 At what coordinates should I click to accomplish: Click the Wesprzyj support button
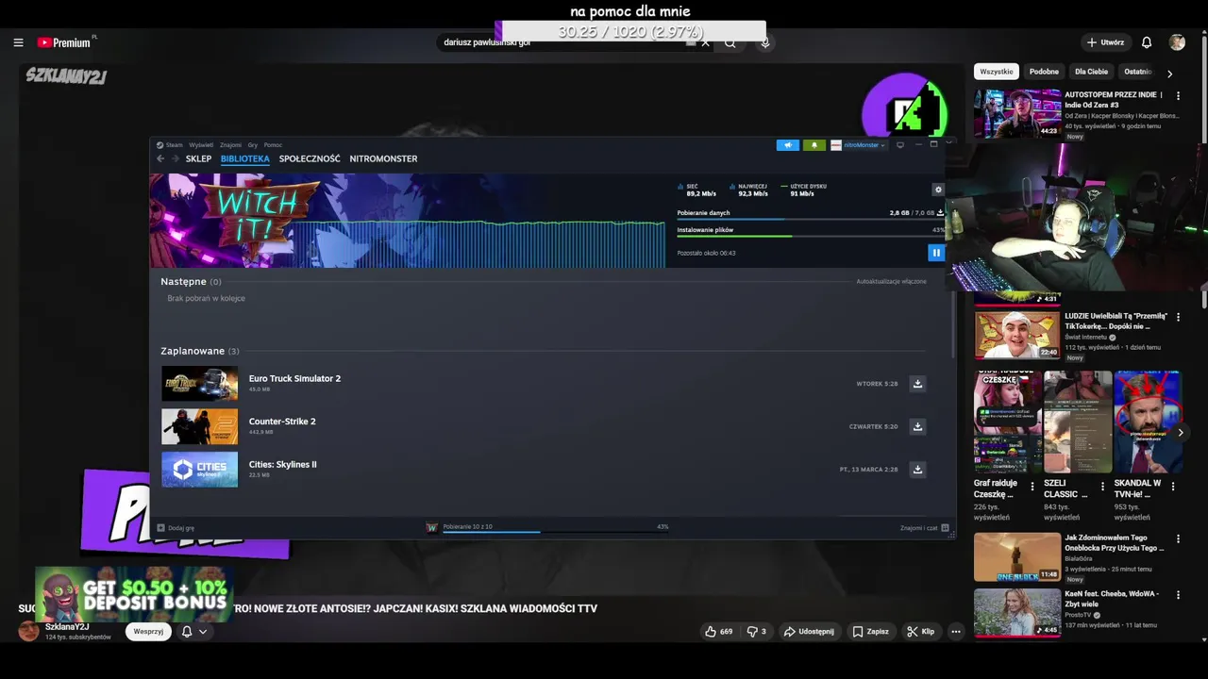coord(148,631)
